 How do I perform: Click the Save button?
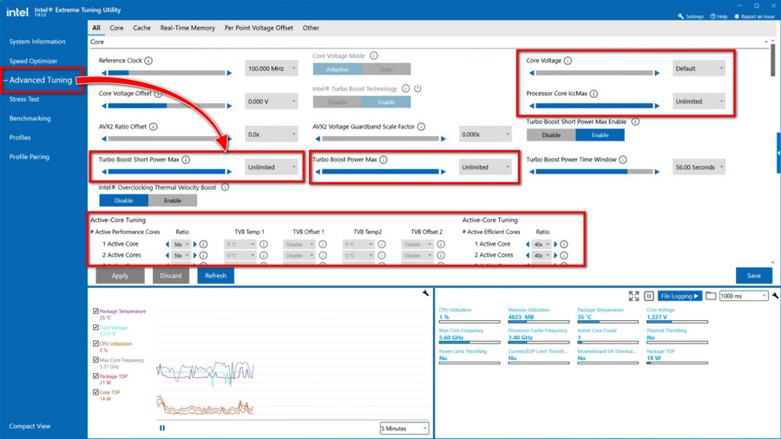coord(754,276)
